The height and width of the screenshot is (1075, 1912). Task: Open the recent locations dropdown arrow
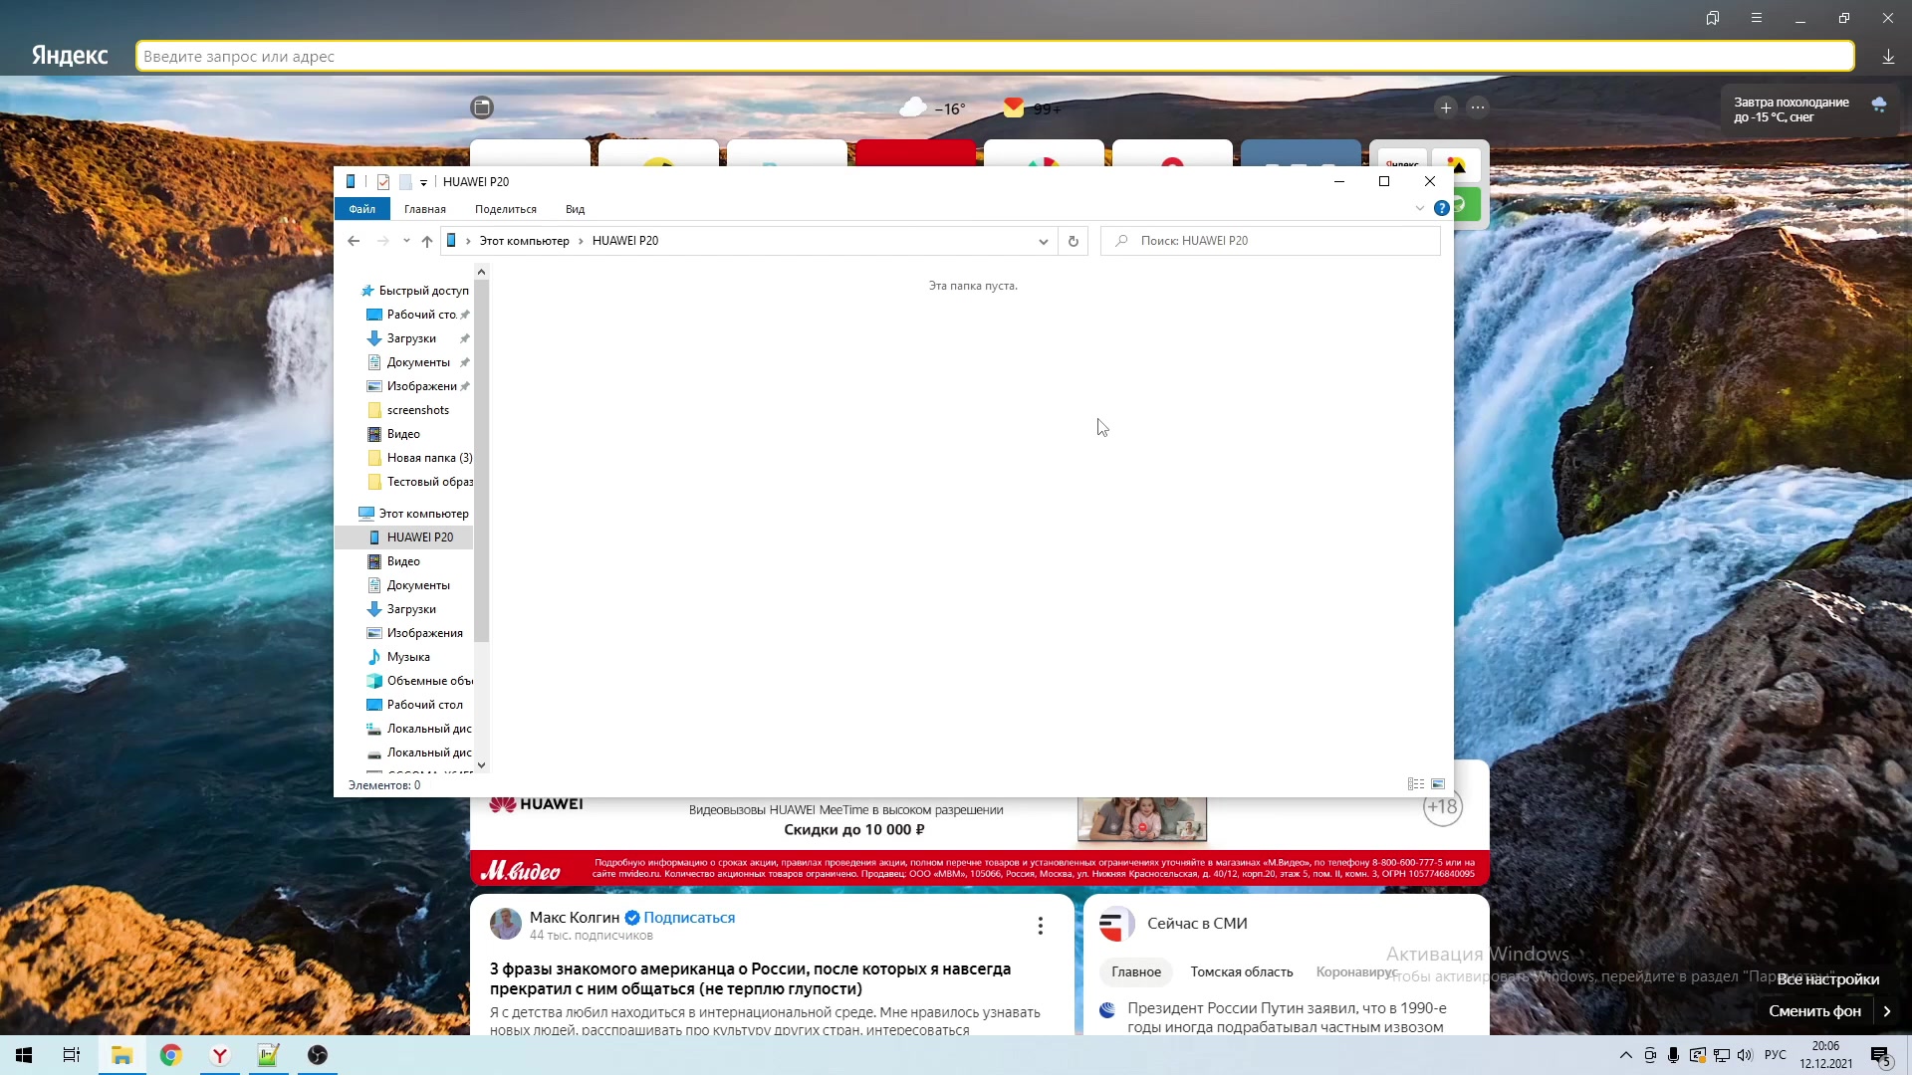pos(406,241)
